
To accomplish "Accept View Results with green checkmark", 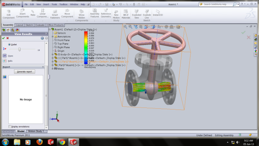I will click(4, 38).
